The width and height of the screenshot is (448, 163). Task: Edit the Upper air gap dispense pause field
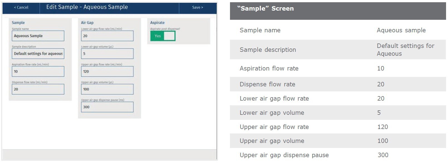pos(107,107)
